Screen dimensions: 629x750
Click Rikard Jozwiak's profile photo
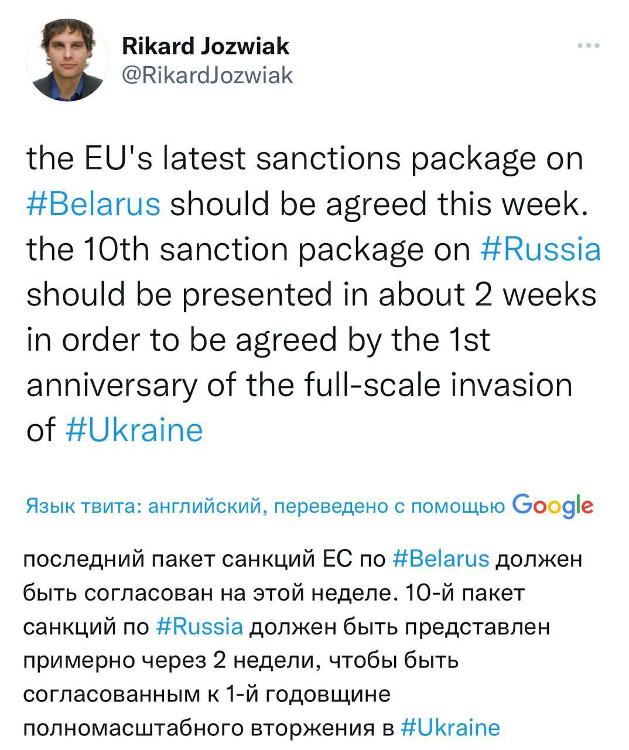coord(67,60)
